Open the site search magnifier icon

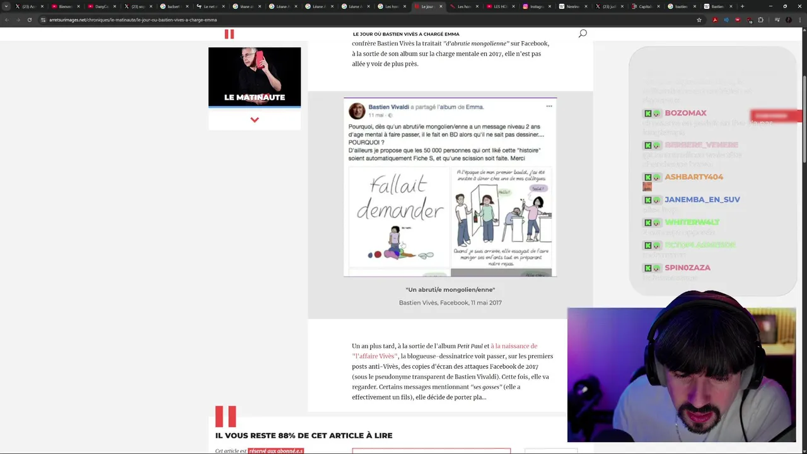[583, 33]
